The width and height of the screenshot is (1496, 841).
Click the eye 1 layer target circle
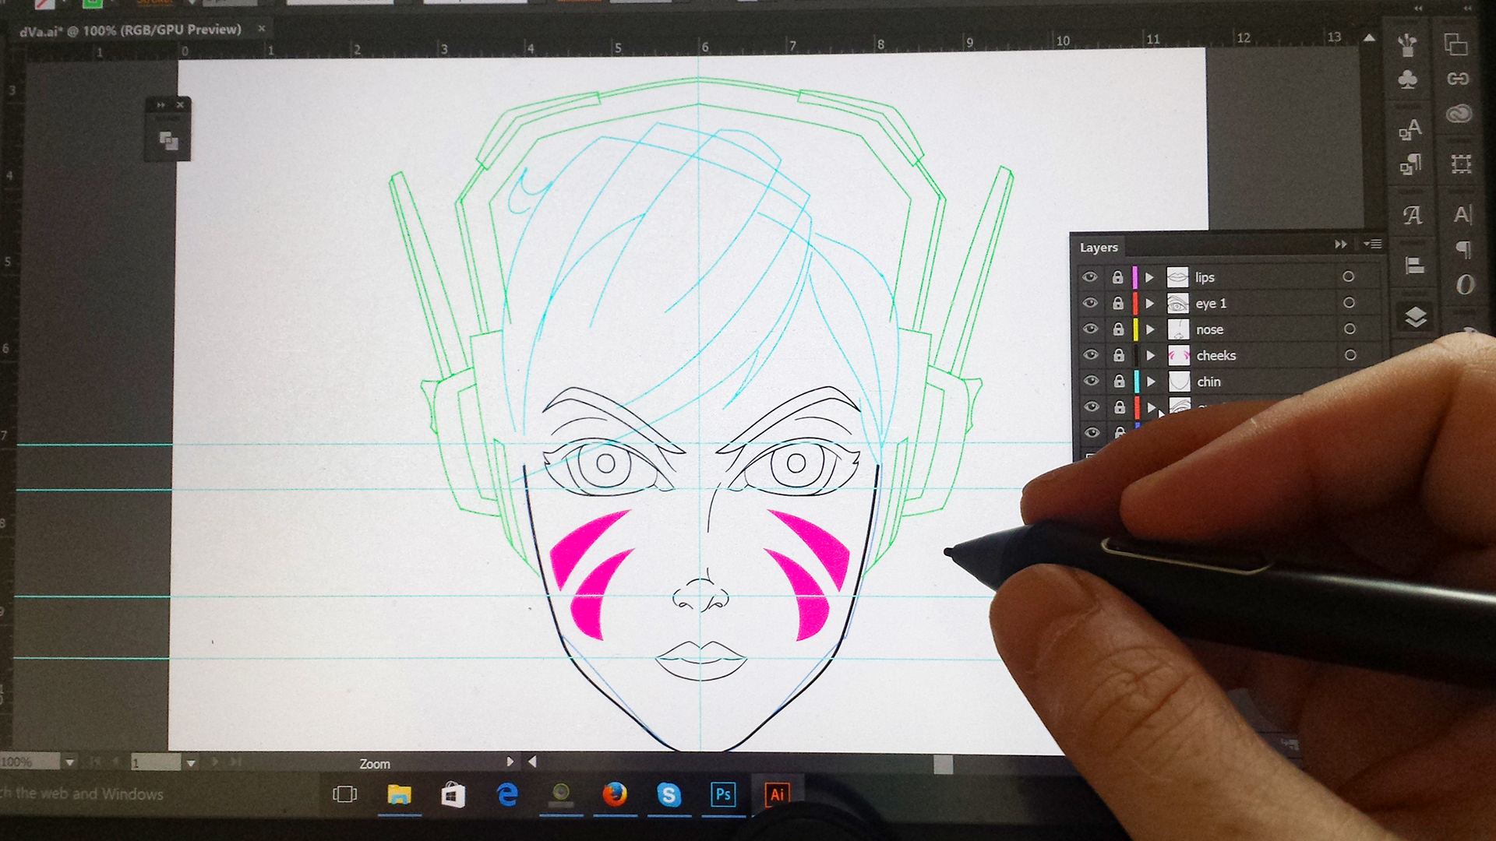1349,302
